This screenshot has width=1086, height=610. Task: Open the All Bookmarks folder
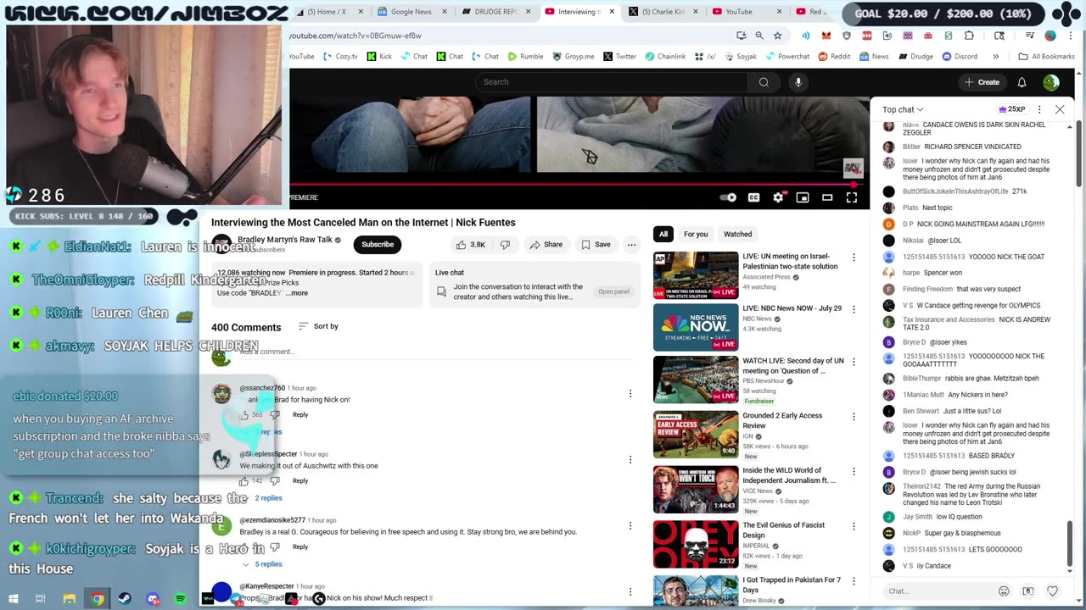click(x=1046, y=57)
